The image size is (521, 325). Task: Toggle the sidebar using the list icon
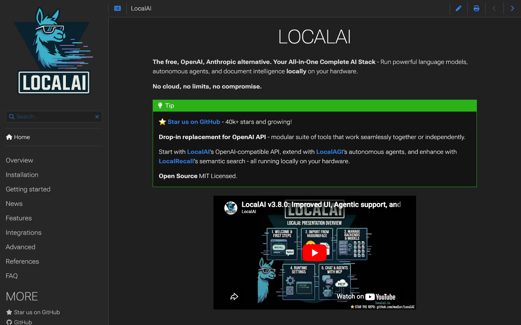coord(117,8)
